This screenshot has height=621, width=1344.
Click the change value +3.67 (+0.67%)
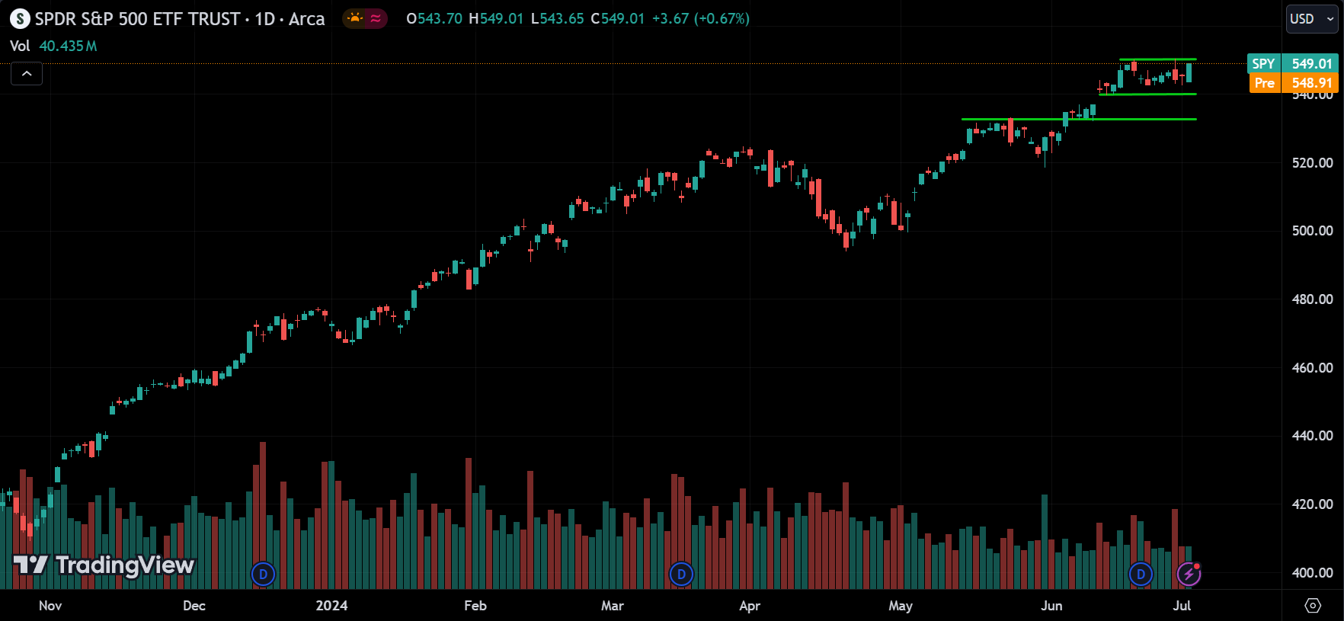point(701,18)
